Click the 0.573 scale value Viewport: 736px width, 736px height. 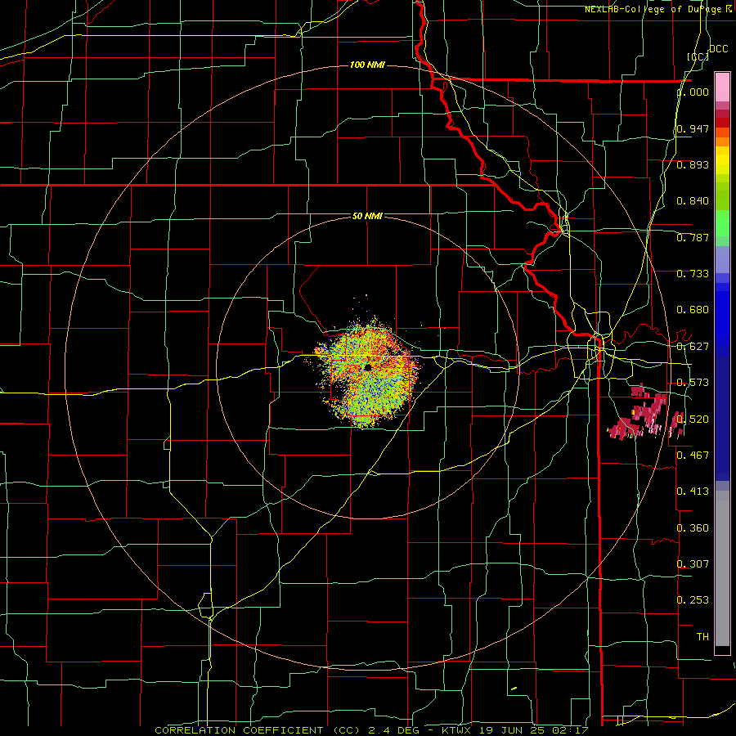693,383
